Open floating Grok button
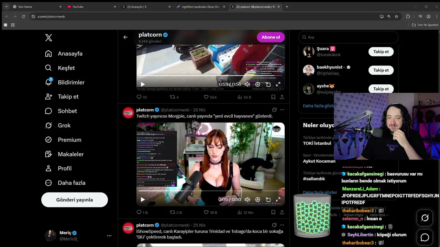The width and height of the screenshot is (440, 247). tap(425, 218)
